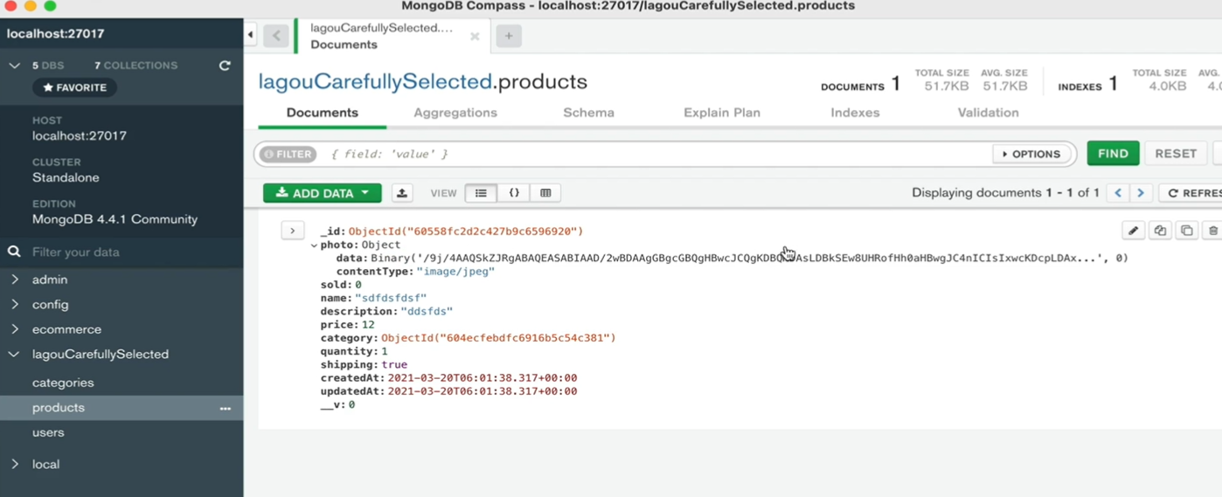Click the localhost:27017 sidebar header

pos(56,34)
